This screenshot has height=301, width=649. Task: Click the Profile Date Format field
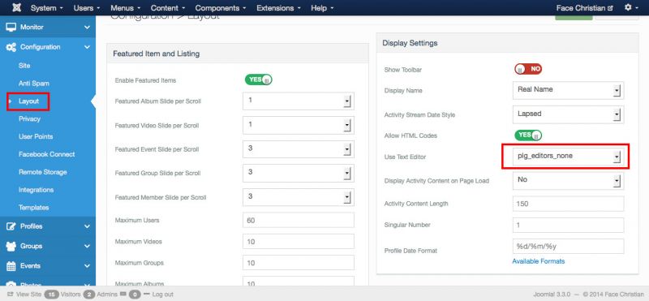569,246
